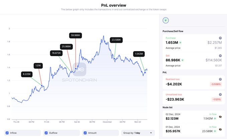Click the December x-axis label
227x139 pixels.
tap(107, 122)
